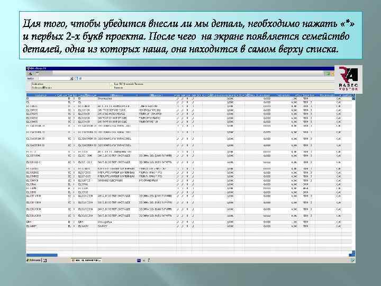This screenshot has height=286, width=381.
Task: Click the scroll-right arrow ending the horizontal scrollbar
Action: [350, 255]
